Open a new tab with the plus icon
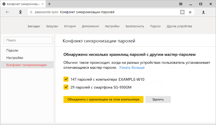Image resolution: width=216 pixels, height=125 pixels. [49, 4]
